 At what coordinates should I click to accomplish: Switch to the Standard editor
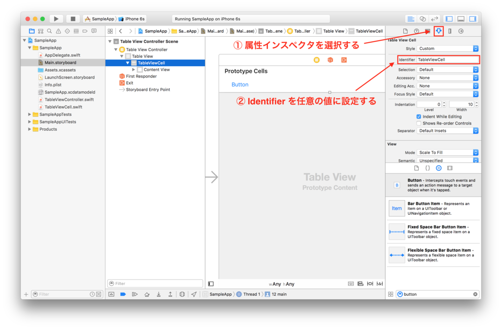tap(411, 19)
